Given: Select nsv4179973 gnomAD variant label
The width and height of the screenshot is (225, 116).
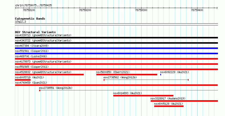Looking at the screenshot, I should [43, 62].
